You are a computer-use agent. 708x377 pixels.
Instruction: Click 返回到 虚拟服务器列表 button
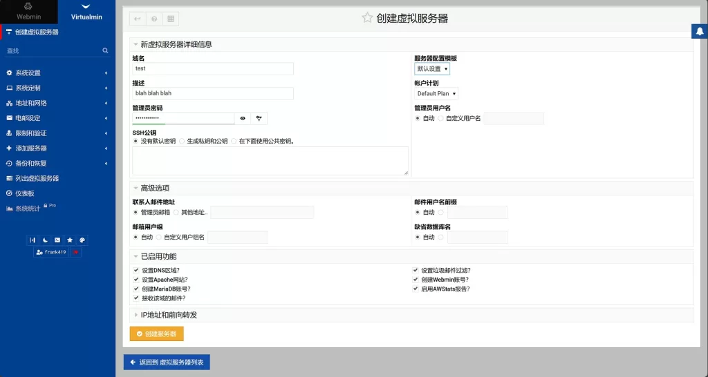[x=166, y=362]
